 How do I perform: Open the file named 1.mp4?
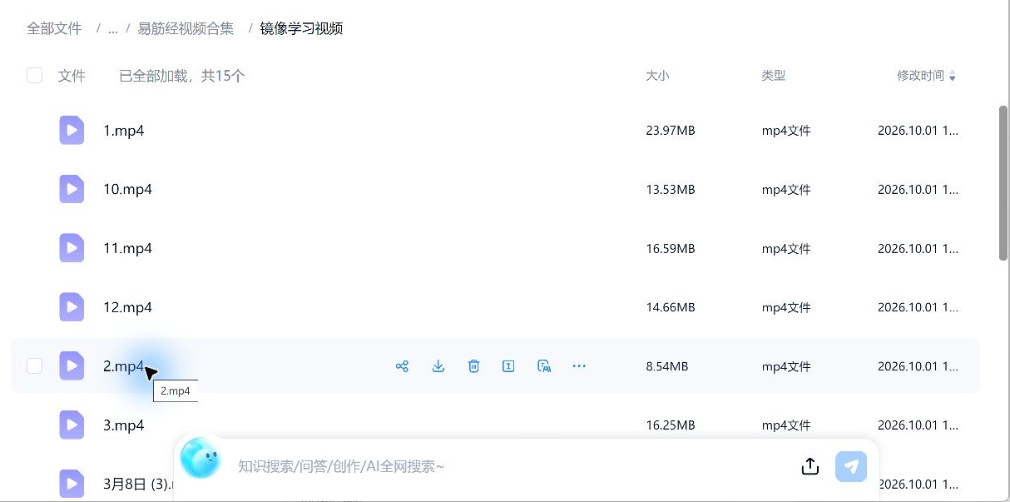[x=123, y=131]
